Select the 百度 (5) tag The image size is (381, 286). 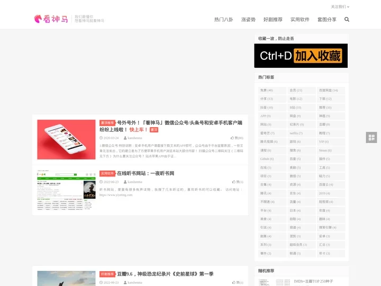[302, 159]
